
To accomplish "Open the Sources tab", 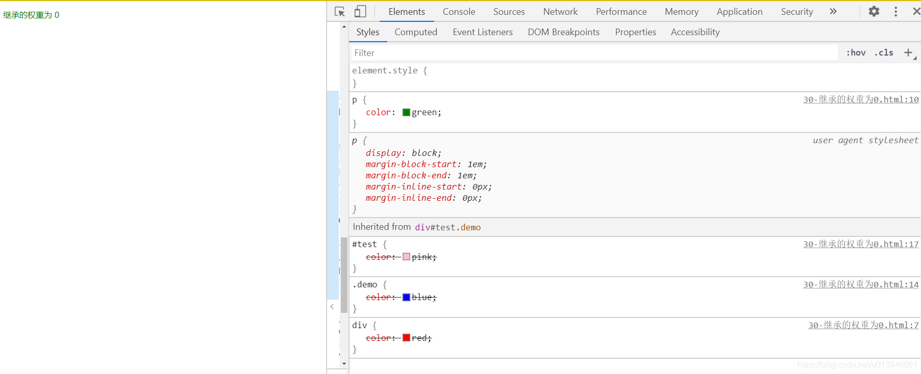I will pos(509,11).
